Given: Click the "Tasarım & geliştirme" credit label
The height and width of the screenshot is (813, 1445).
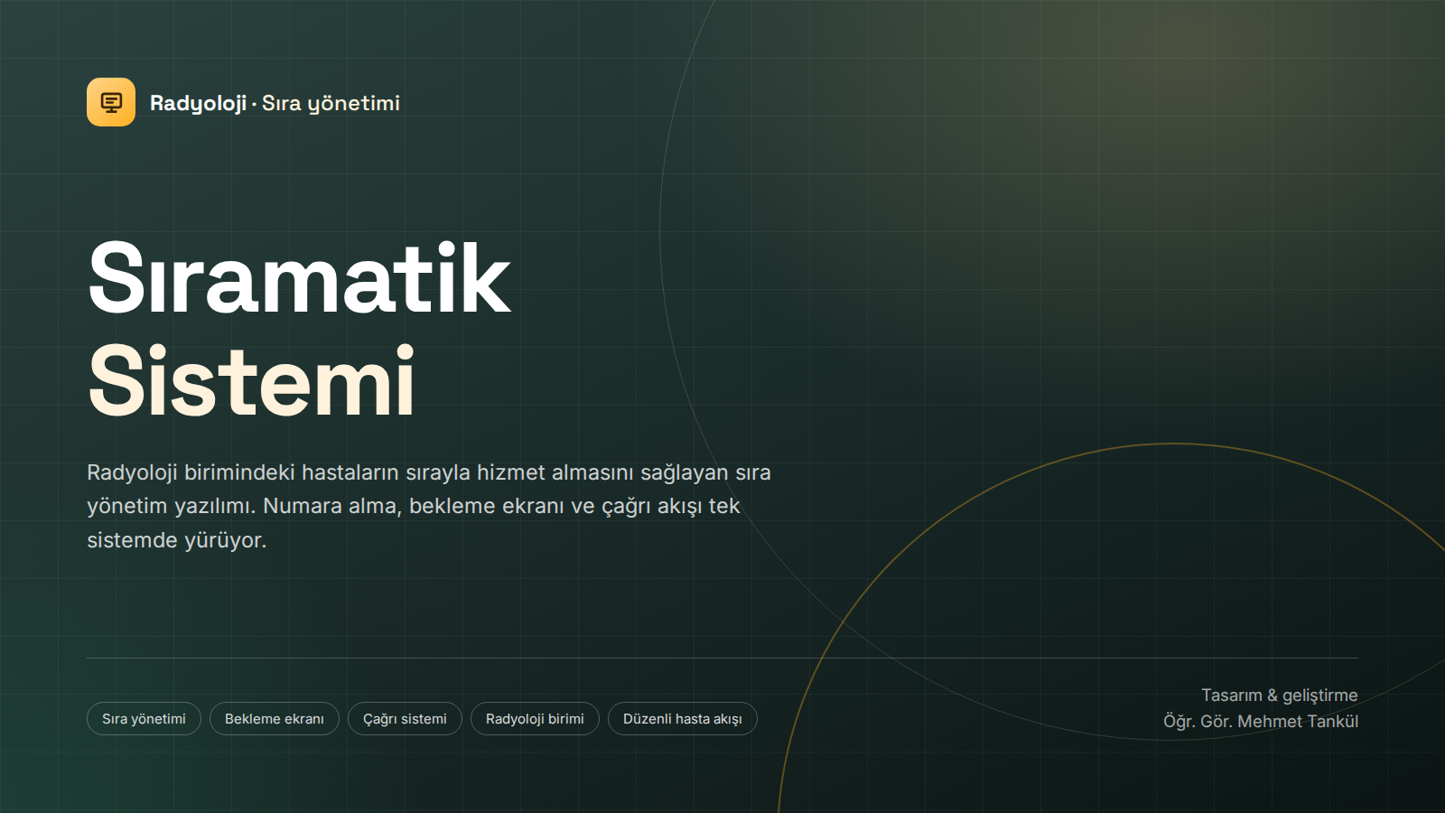Looking at the screenshot, I should click(x=1280, y=695).
